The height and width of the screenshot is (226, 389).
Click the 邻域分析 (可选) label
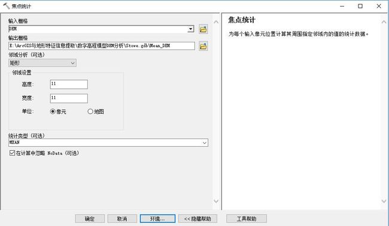tap(26, 55)
